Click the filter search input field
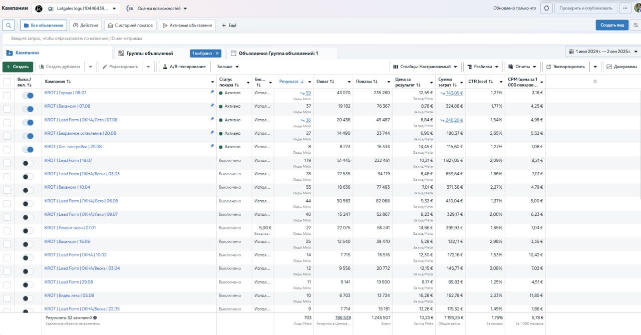The image size is (641, 335). (x=200, y=38)
